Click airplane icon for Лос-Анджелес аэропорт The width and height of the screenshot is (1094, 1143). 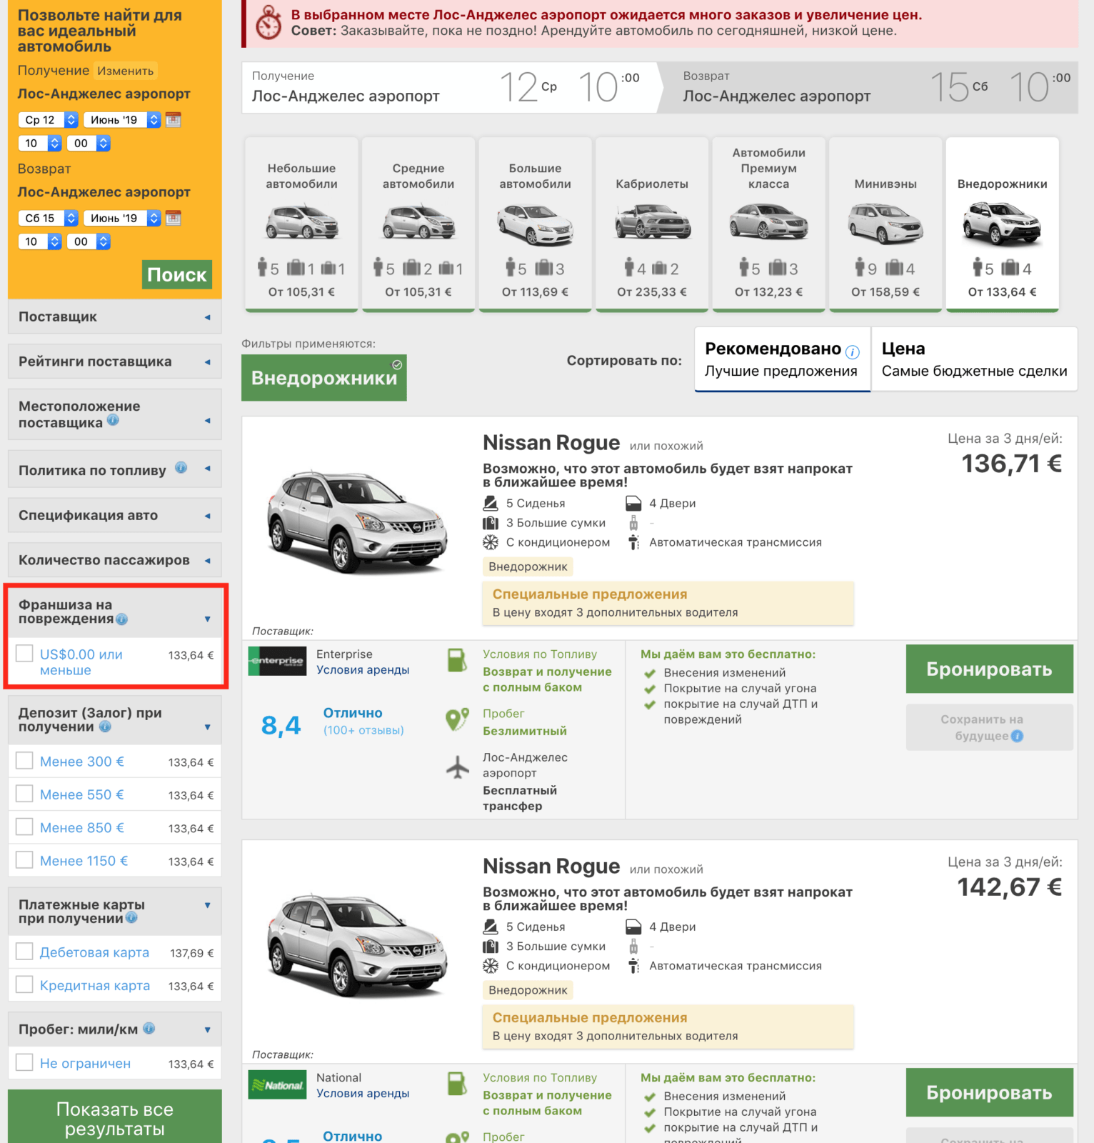[x=457, y=767]
